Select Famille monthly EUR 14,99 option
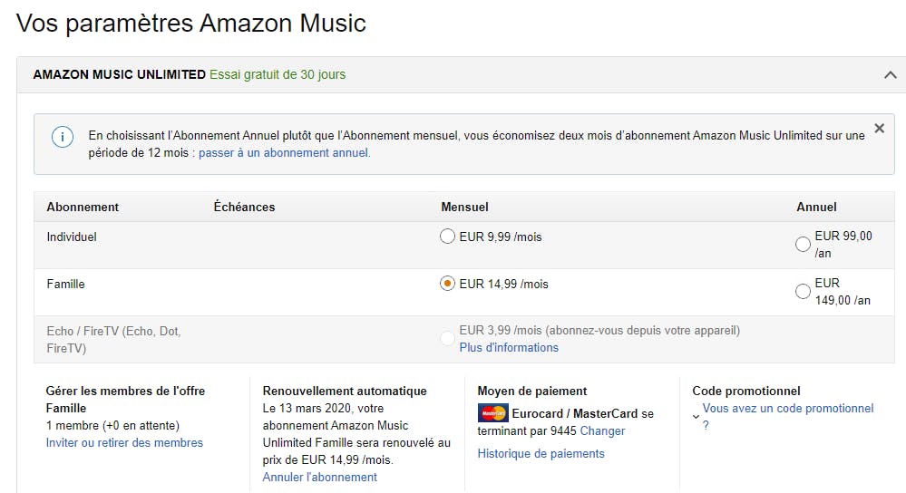This screenshot has height=493, width=906. [x=447, y=284]
